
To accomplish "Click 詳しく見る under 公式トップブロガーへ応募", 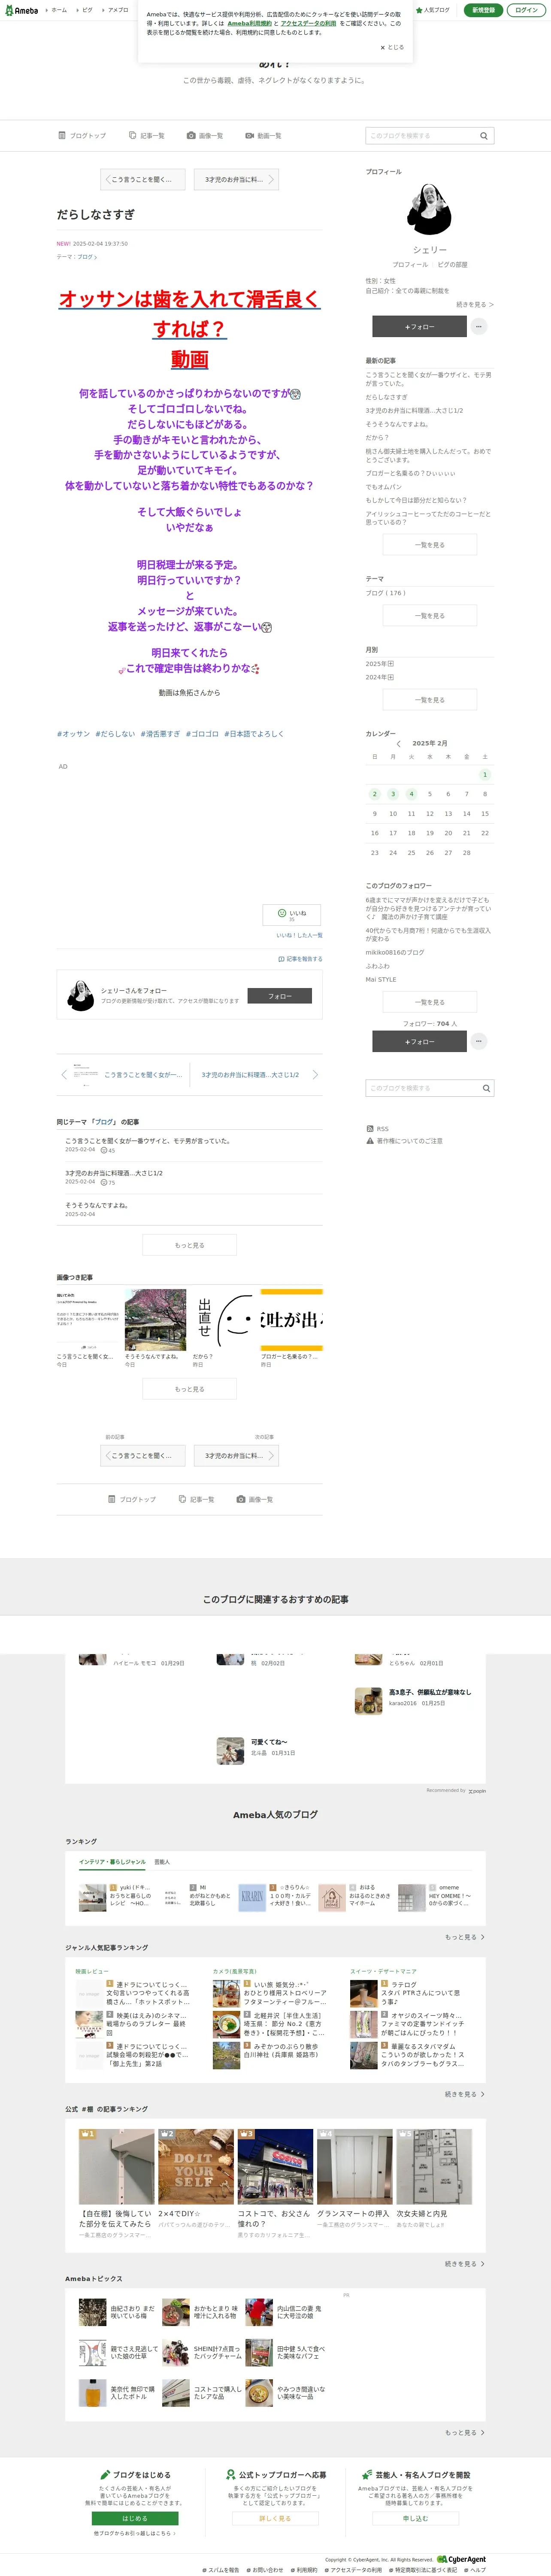I will [275, 2519].
